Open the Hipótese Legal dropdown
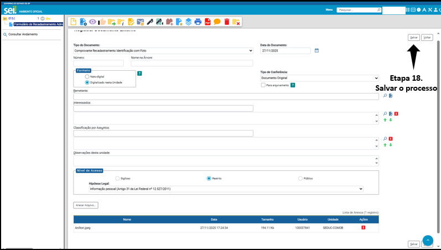 tap(226, 189)
